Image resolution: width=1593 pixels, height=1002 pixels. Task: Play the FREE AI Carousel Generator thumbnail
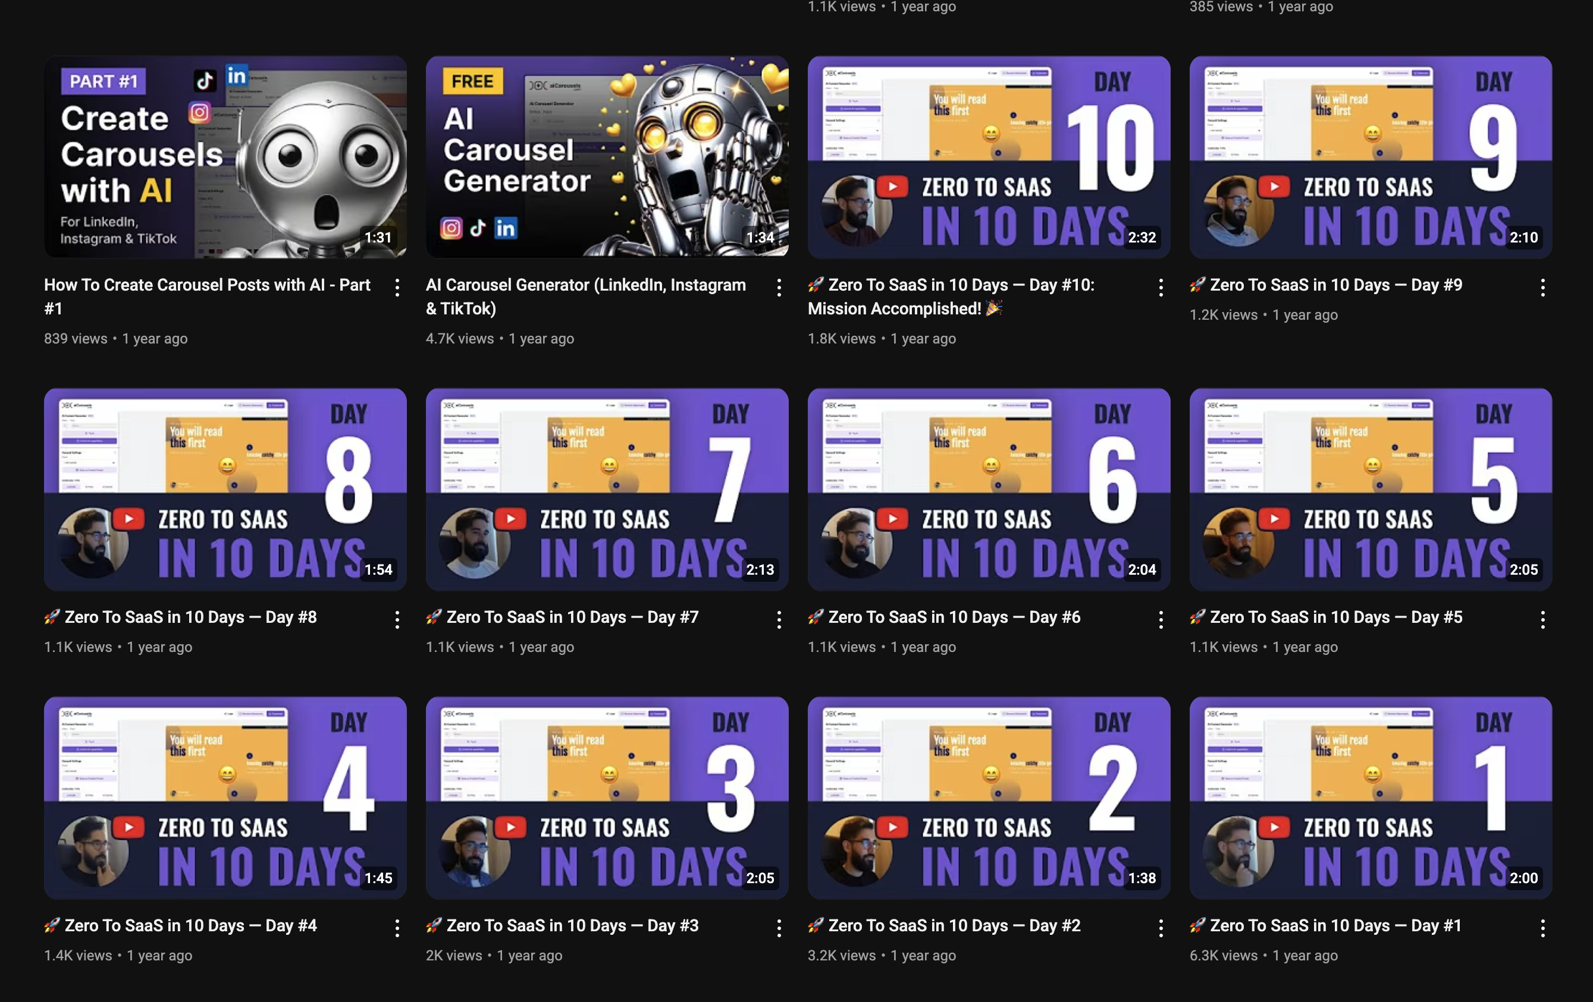coord(607,157)
